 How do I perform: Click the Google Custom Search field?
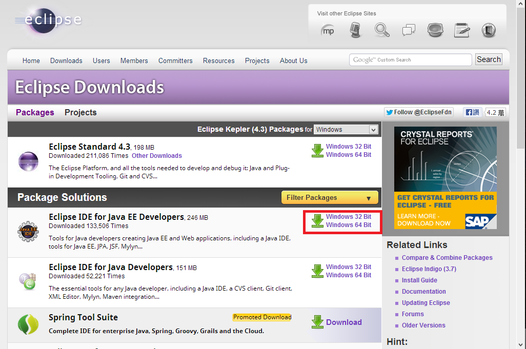(x=411, y=59)
